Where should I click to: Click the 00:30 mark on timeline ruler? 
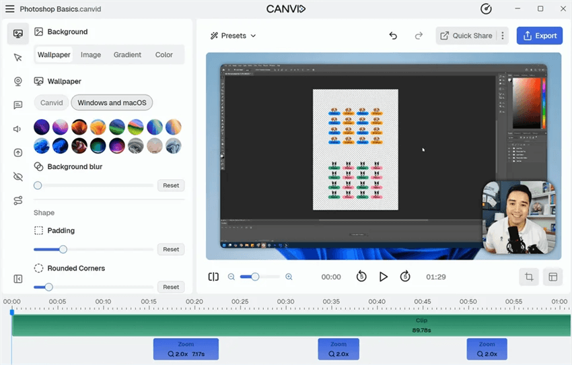285,302
